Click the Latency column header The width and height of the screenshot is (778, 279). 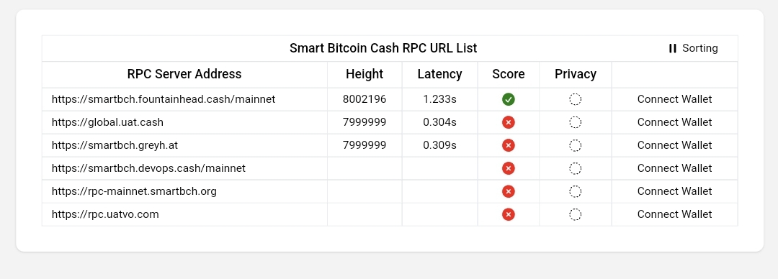[439, 74]
